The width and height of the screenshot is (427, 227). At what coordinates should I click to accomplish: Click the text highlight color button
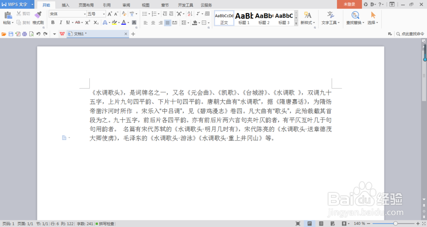click(114, 23)
